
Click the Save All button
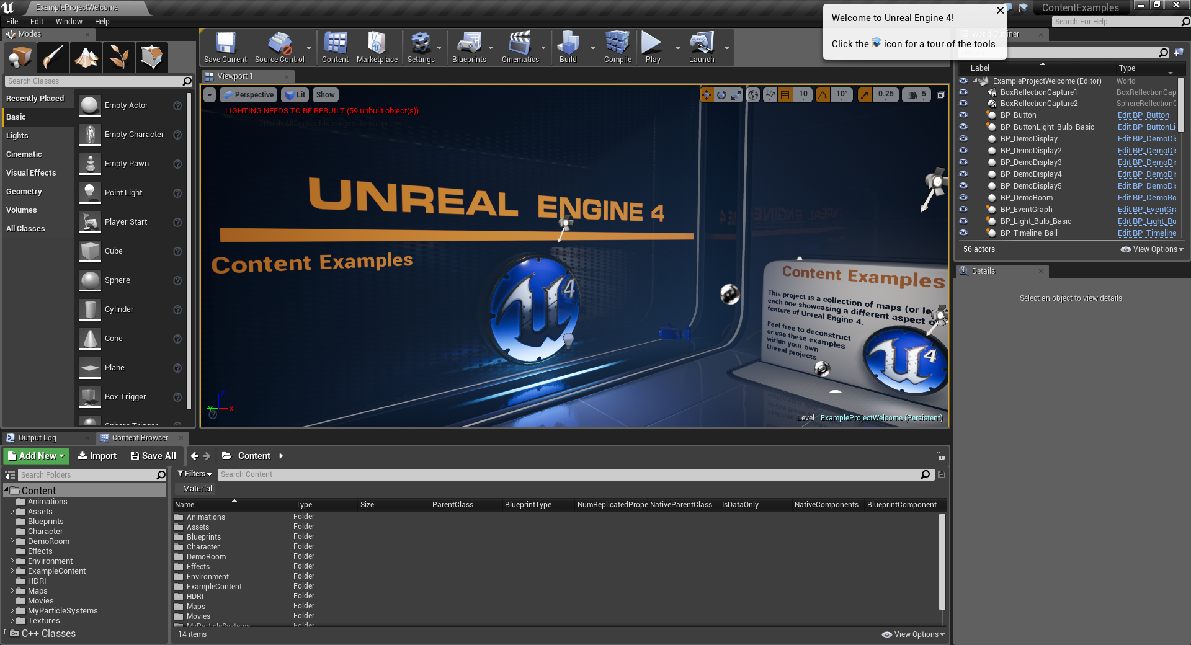[x=153, y=456]
